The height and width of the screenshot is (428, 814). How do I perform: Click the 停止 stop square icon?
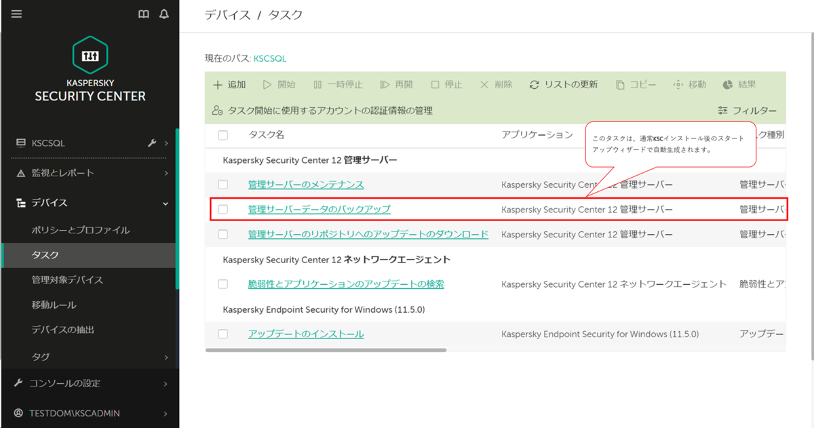click(435, 85)
